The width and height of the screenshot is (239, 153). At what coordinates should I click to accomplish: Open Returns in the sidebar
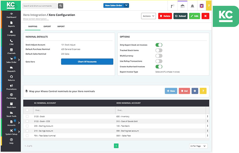11,78
